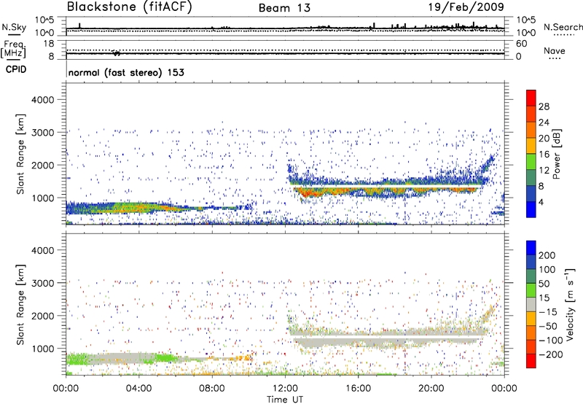The height and width of the screenshot is (404, 583).
Task: Click the '08:00' time tick label
Action: click(x=212, y=389)
